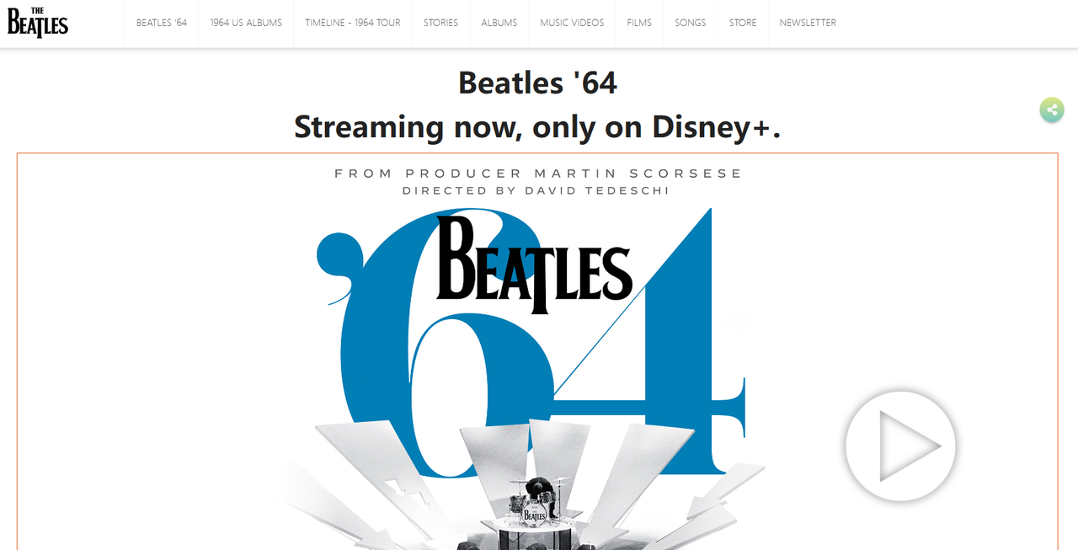Select FILMS from the top navigation
The image size is (1078, 550).
pos(639,23)
